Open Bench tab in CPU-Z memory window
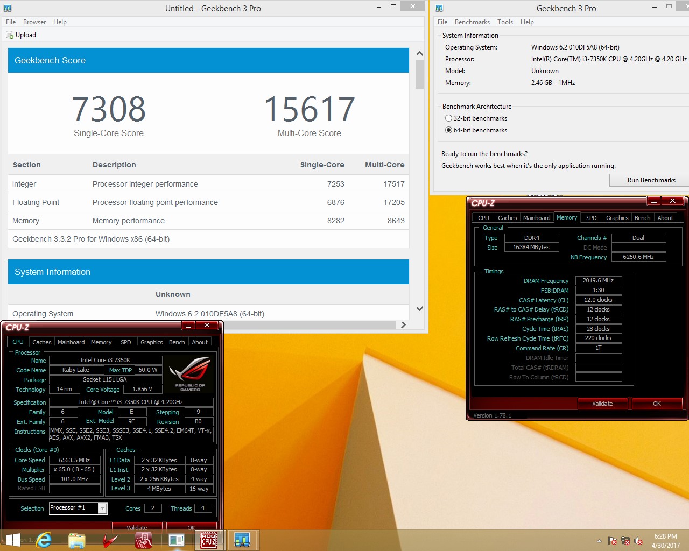The width and height of the screenshot is (689, 551). click(x=642, y=218)
